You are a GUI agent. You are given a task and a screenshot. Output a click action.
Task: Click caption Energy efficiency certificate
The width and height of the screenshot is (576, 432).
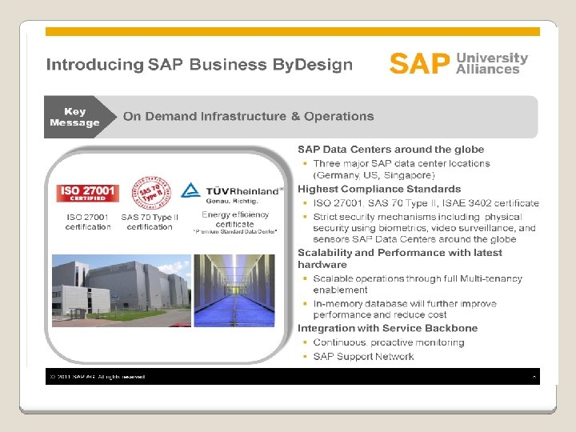click(235, 219)
